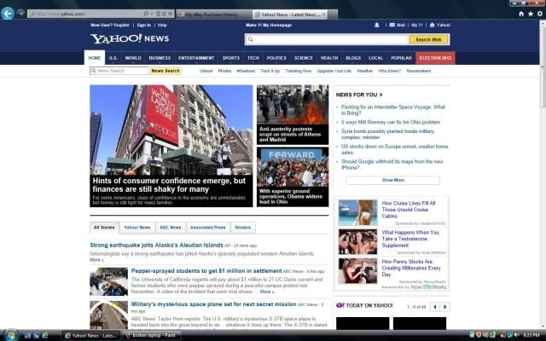
Task: Select the Associated Press feed tab
Action: tap(208, 228)
